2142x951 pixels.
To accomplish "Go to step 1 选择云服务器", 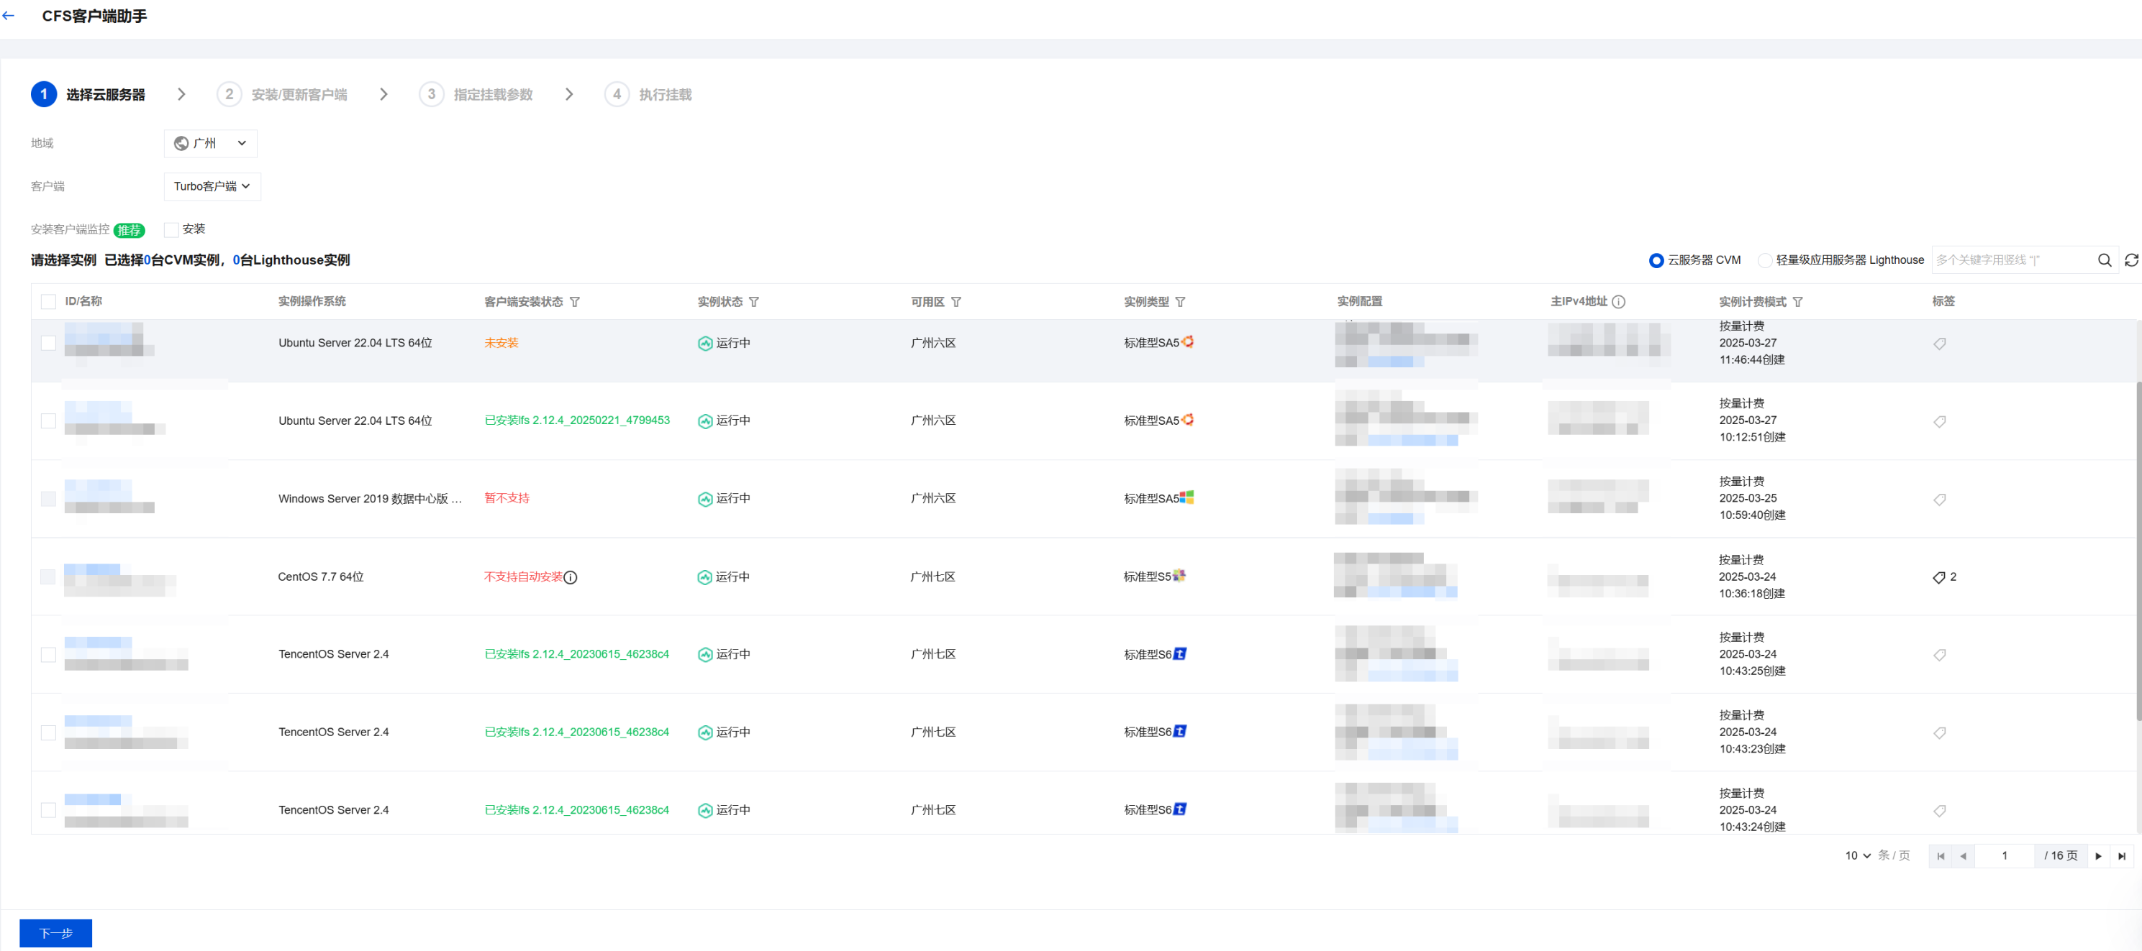I will [x=89, y=95].
